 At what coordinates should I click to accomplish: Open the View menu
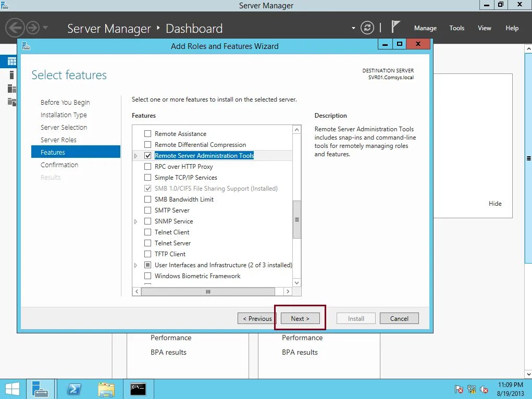484,28
